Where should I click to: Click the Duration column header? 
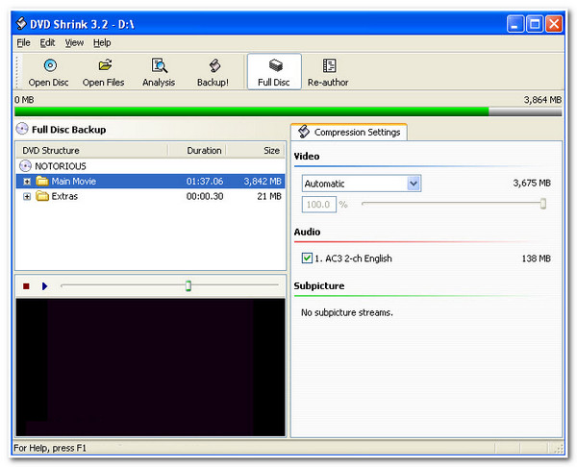point(197,151)
